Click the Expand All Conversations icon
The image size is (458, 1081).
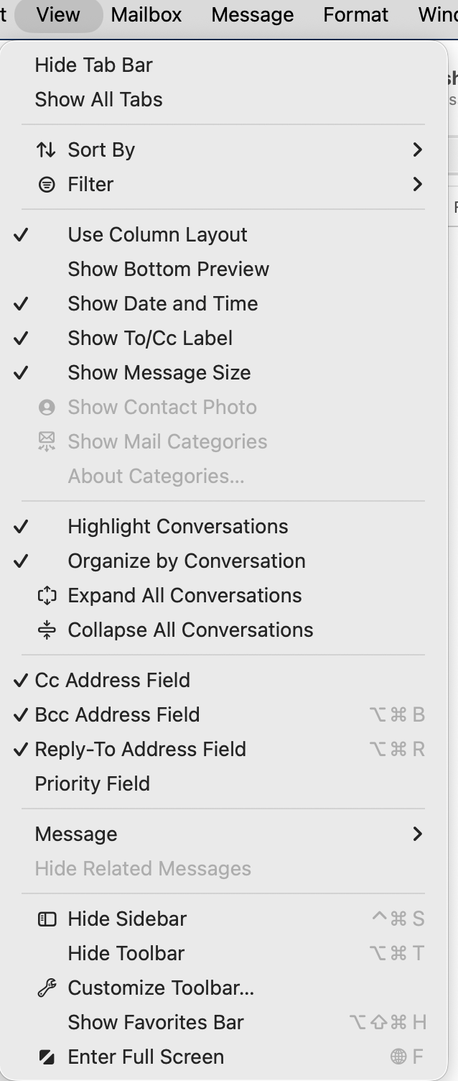click(x=47, y=595)
